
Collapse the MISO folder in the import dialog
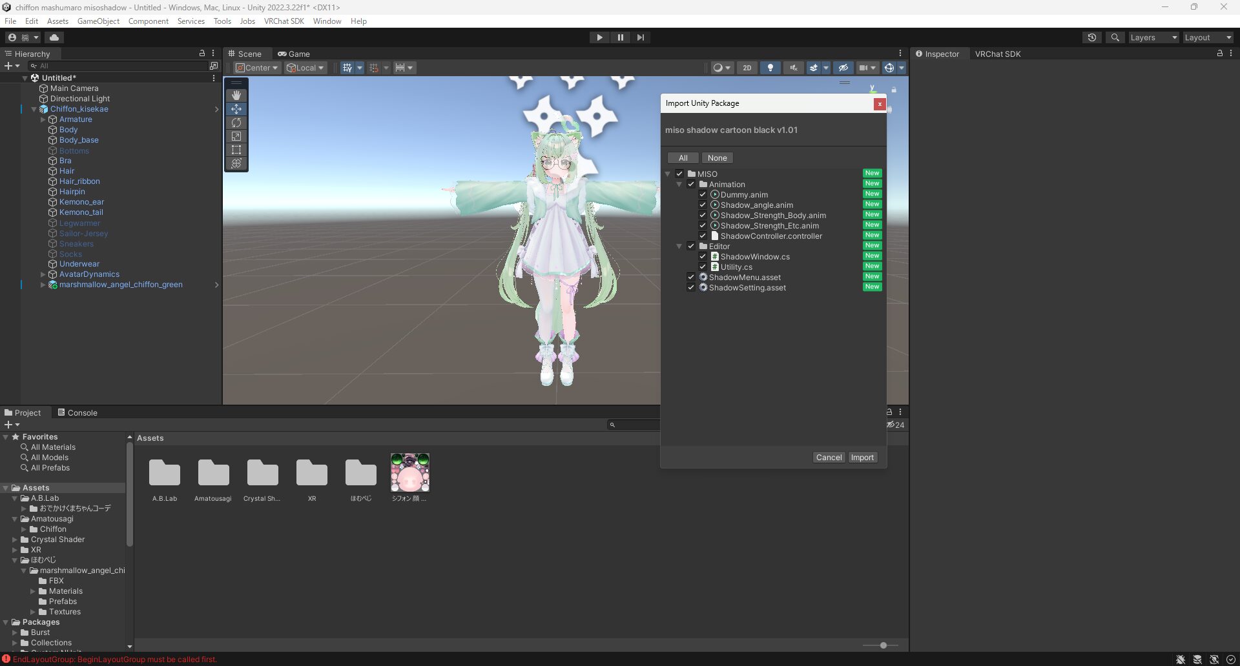[668, 174]
